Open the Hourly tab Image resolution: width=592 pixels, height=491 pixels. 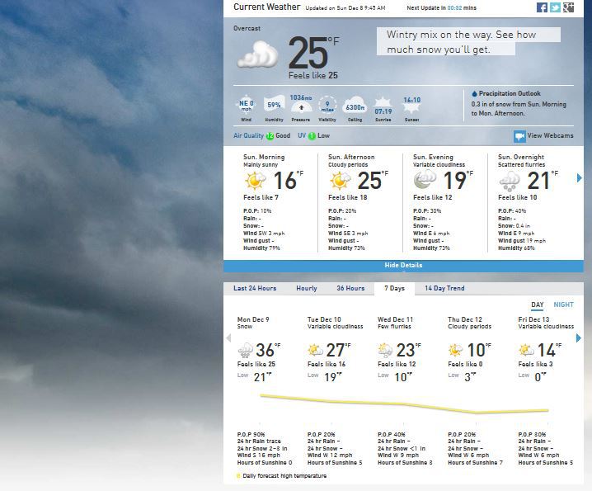307,288
